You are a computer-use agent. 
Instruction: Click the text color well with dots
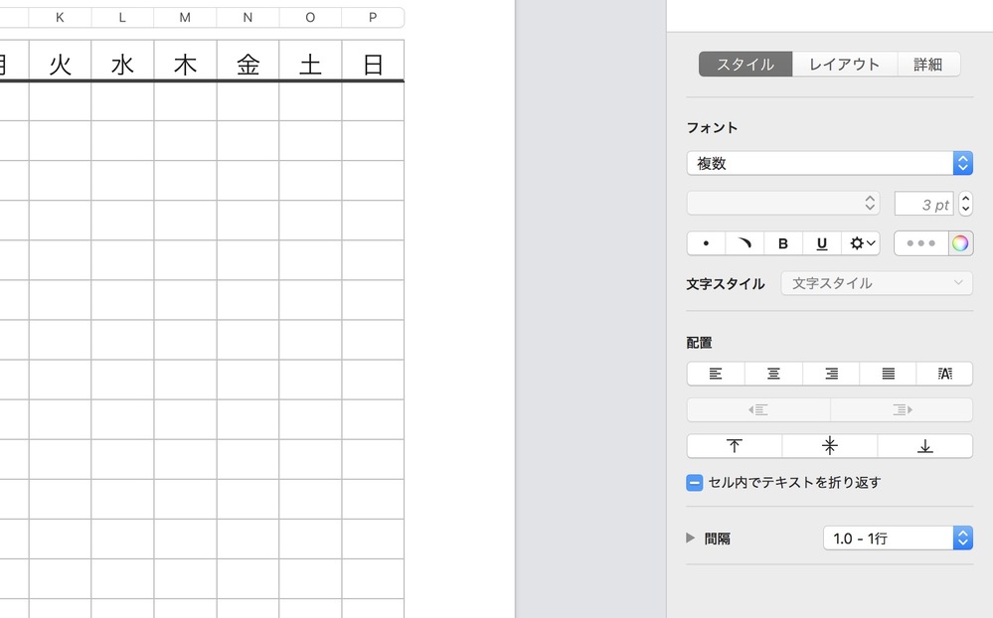pyautogui.click(x=920, y=243)
